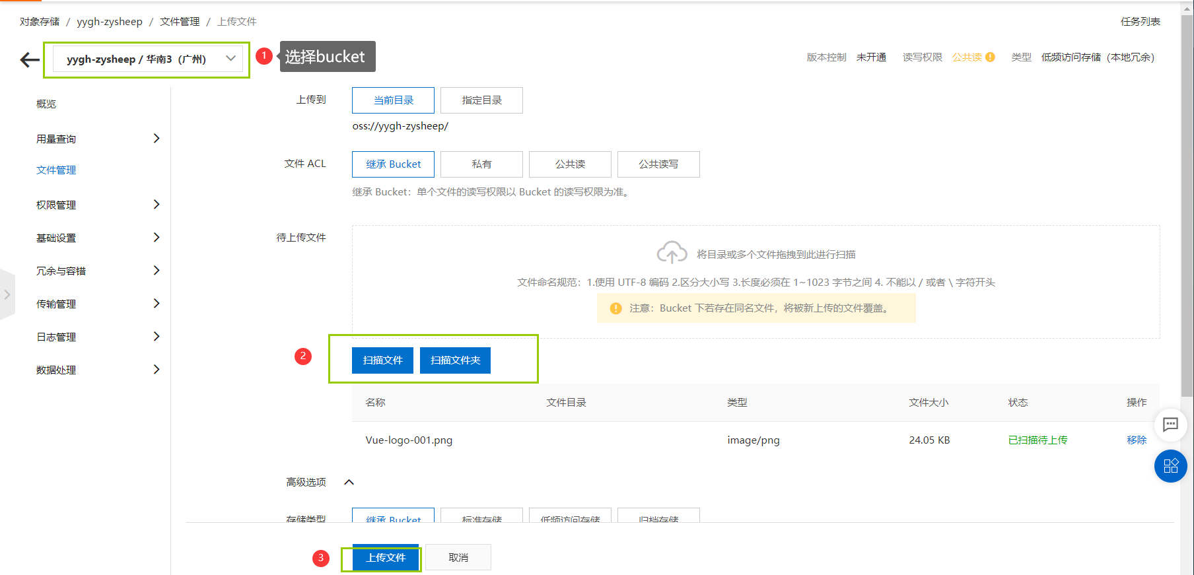Choose 公共读写 file ACL
This screenshot has width=1194, height=575.
658,164
